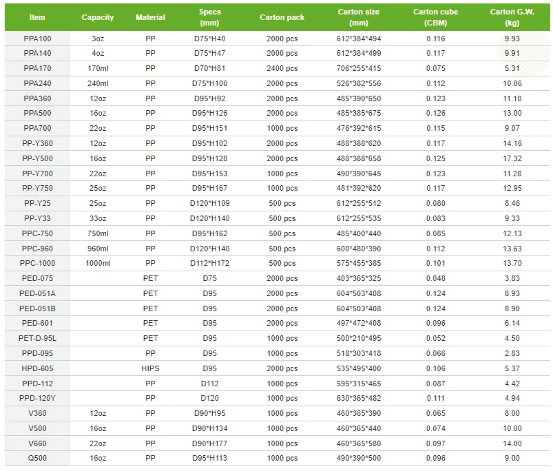553x471 pixels.
Task: Click the Carton cube (CBM) header
Action: click(435, 17)
